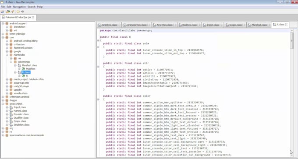This screenshot has height=159, width=298.
Task: Switch to the Inject.class editor tab
Action: [213, 25]
